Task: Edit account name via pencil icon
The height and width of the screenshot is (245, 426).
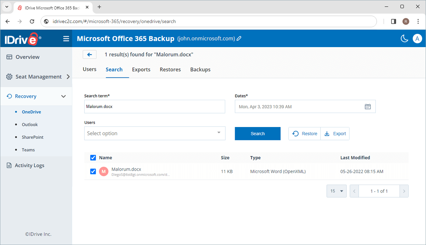Action: coord(239,38)
